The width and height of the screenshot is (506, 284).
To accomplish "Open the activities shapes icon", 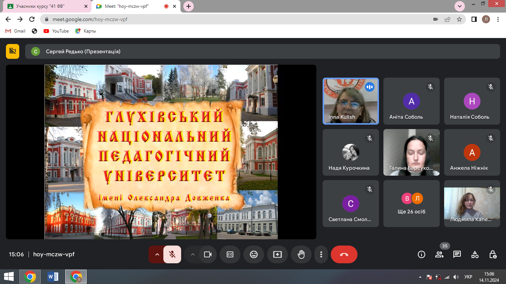I will 475,254.
